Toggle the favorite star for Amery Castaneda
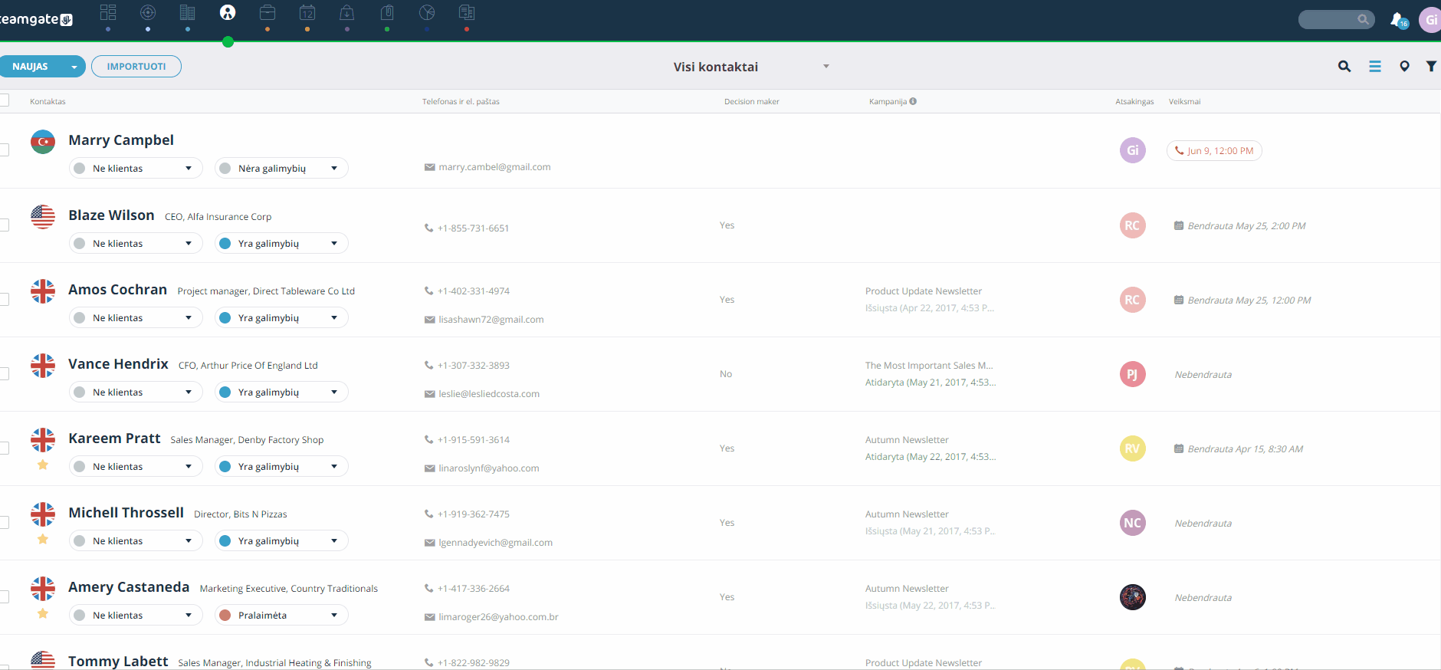This screenshot has width=1441, height=670. (43, 613)
